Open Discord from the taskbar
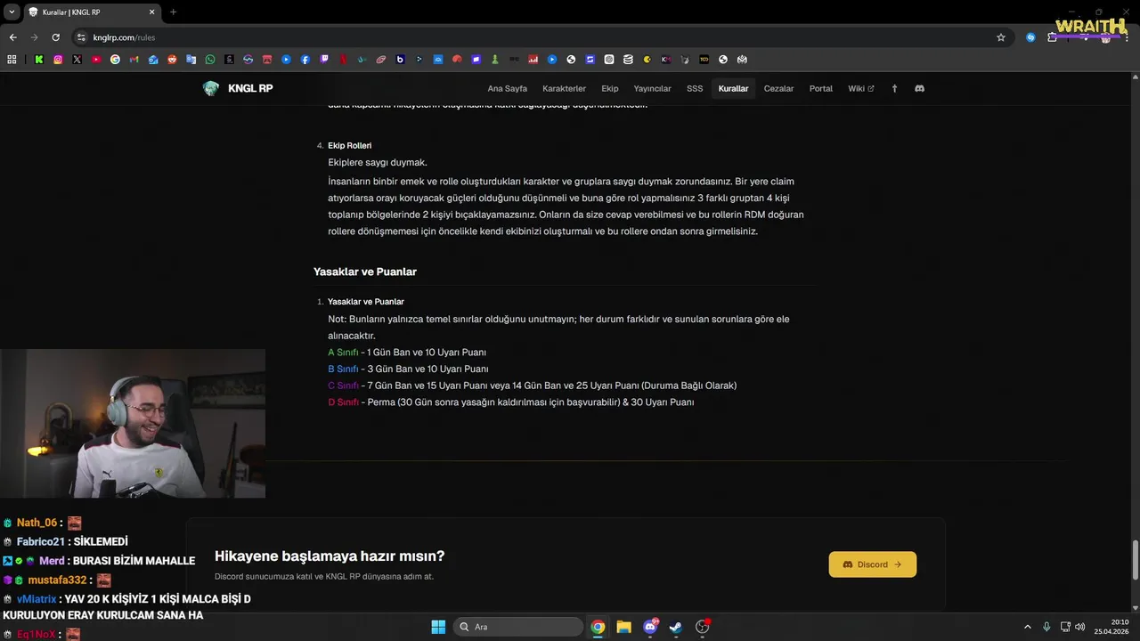 (x=650, y=627)
